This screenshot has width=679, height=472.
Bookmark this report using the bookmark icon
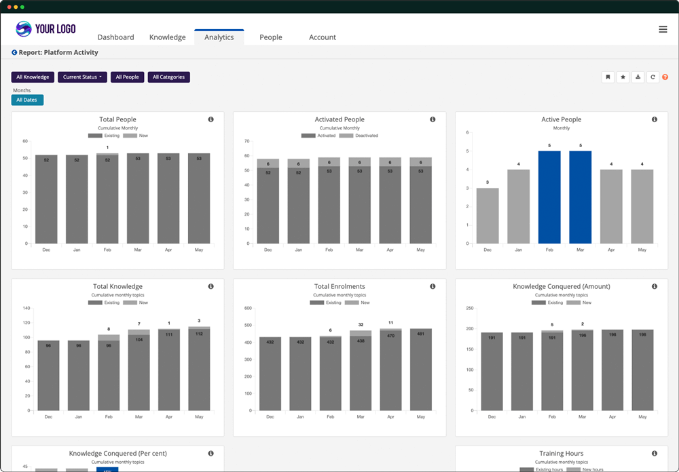(x=608, y=77)
